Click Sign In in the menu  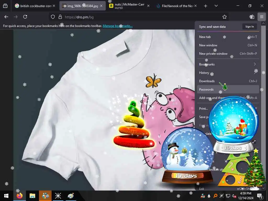pyautogui.click(x=249, y=26)
